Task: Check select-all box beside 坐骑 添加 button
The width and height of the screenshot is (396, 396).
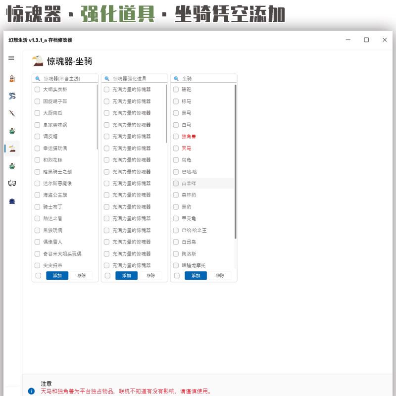Action: [x=177, y=276]
